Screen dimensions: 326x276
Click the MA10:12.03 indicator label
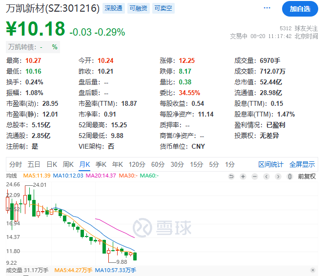coord(68,176)
